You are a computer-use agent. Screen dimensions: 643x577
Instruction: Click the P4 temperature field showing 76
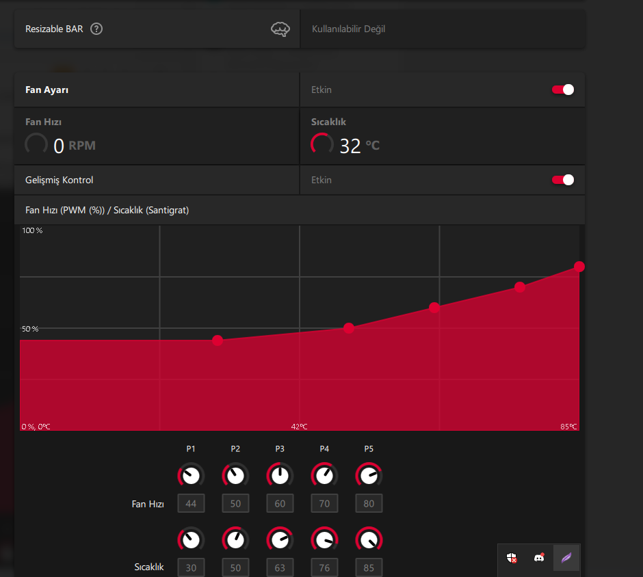coord(324,567)
